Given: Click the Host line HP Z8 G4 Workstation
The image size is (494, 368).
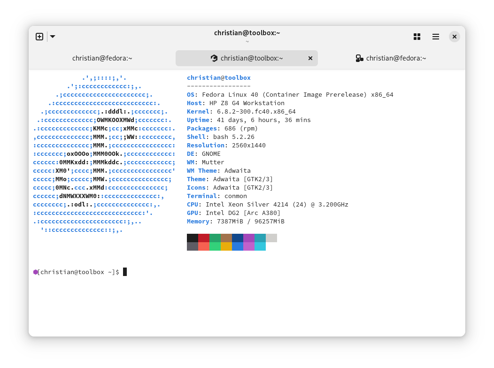Looking at the screenshot, I should click(x=236, y=103).
